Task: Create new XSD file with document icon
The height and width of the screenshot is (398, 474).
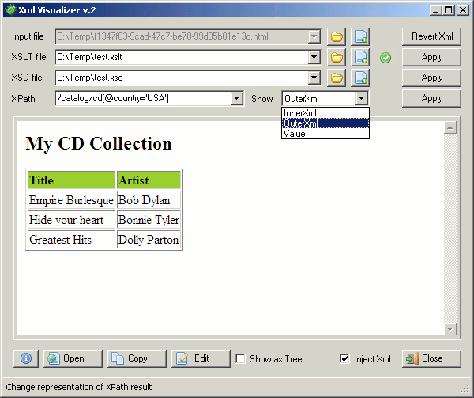Action: point(360,78)
